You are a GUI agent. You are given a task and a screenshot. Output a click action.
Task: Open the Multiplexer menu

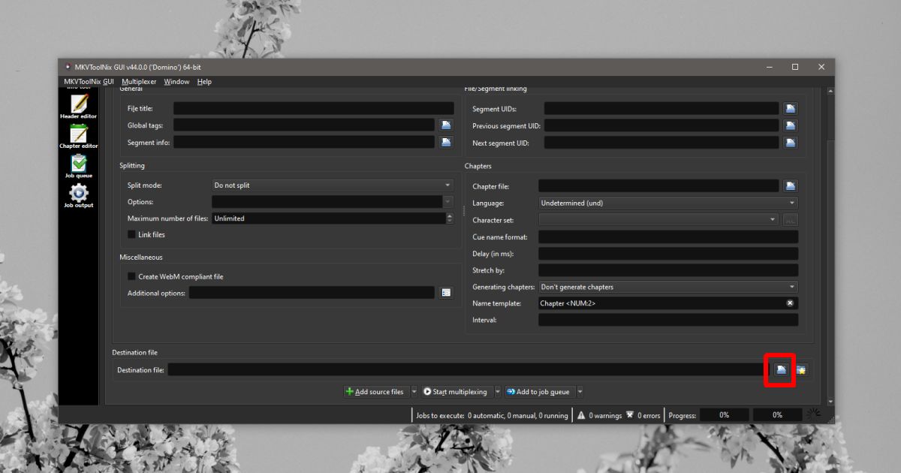[139, 81]
